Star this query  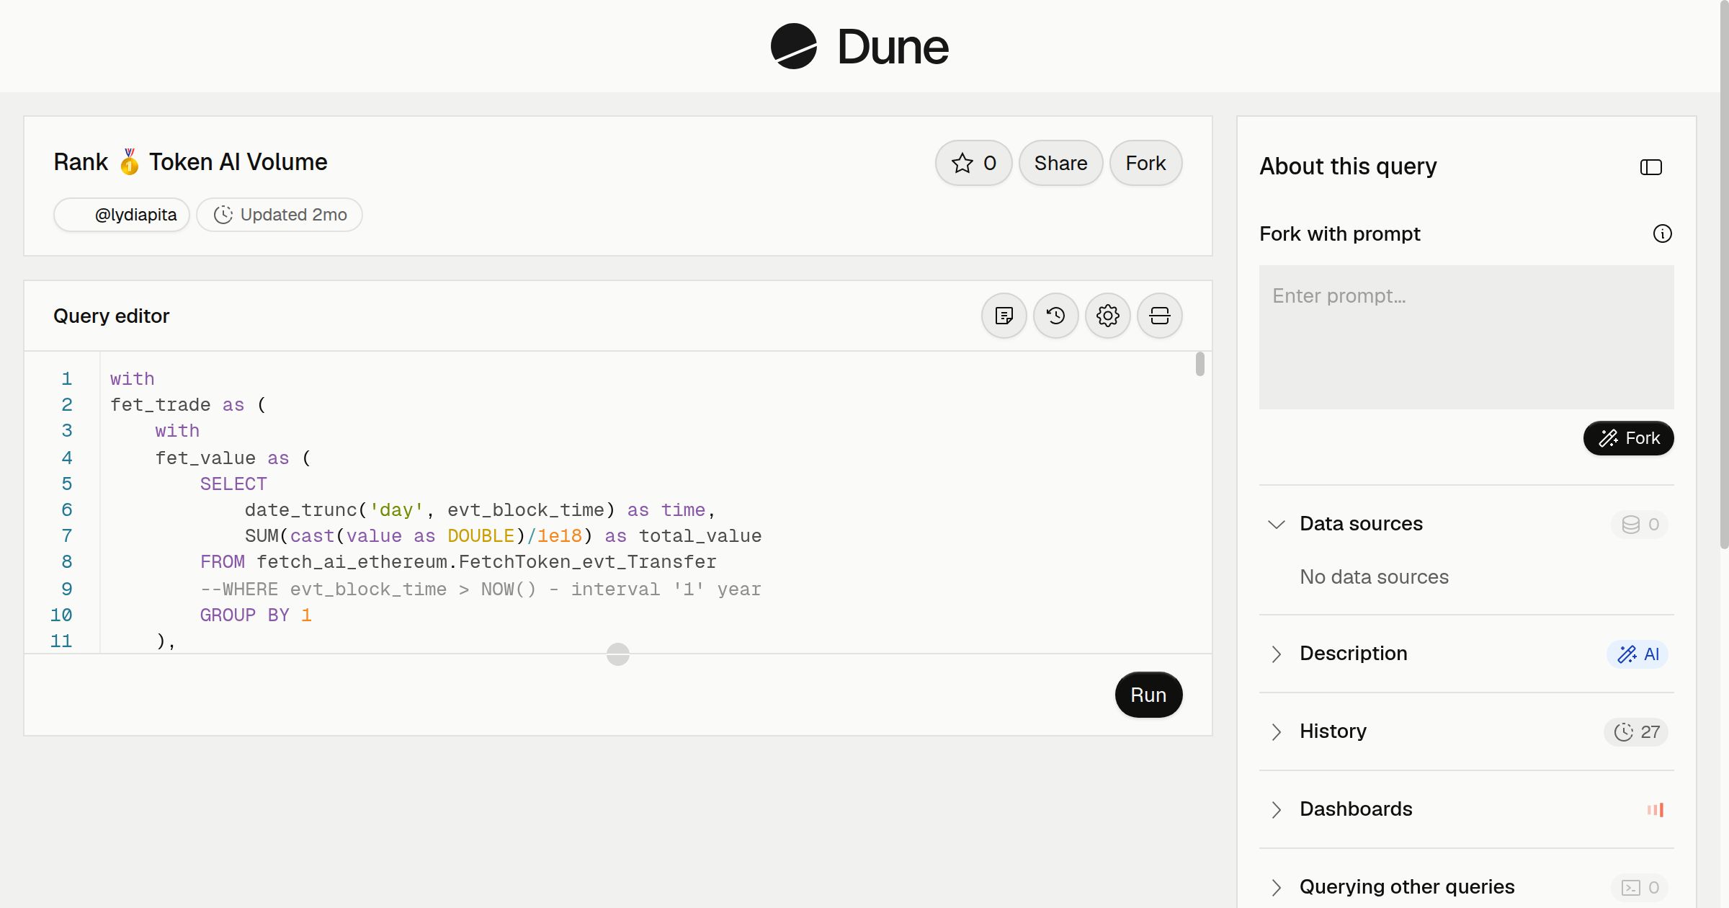[974, 163]
